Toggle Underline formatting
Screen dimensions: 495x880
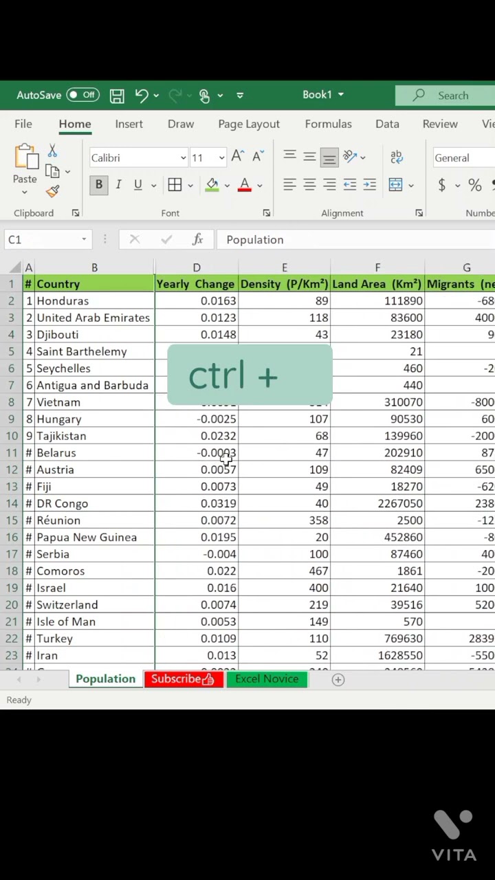pyautogui.click(x=137, y=185)
